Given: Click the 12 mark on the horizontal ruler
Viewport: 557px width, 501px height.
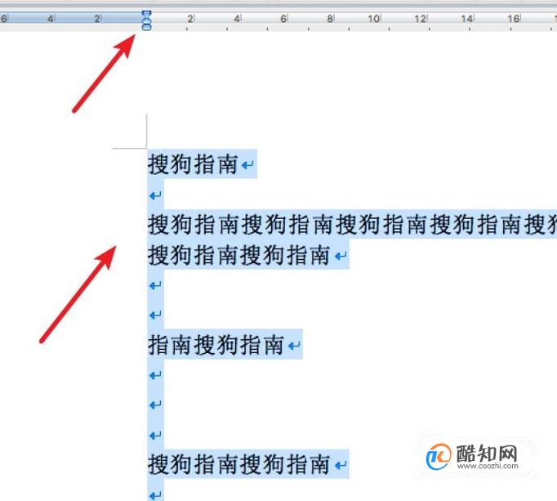Looking at the screenshot, I should 421,19.
